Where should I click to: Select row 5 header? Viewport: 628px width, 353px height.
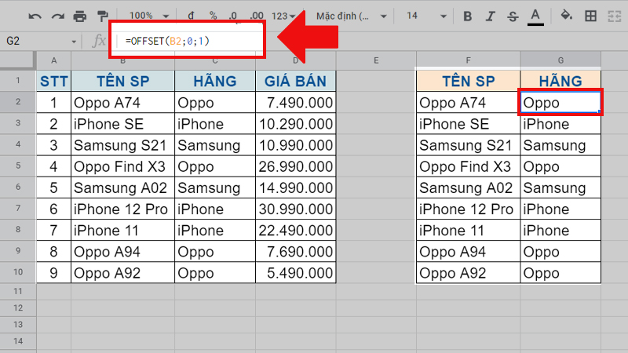point(18,166)
